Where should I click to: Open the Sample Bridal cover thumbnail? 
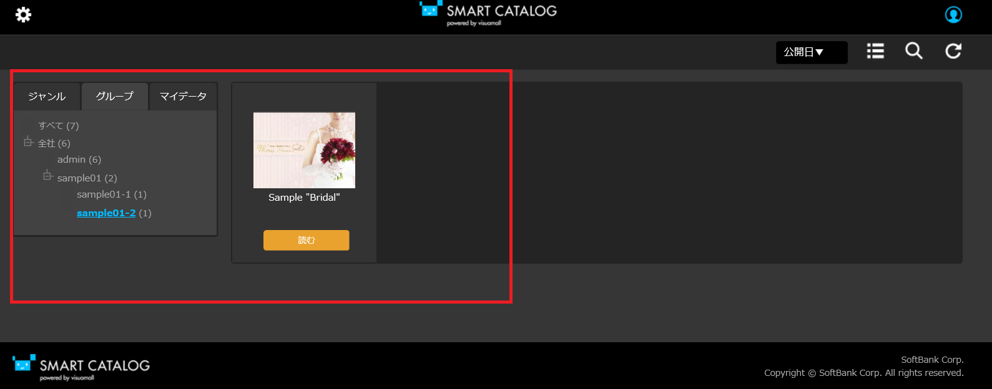(x=304, y=150)
